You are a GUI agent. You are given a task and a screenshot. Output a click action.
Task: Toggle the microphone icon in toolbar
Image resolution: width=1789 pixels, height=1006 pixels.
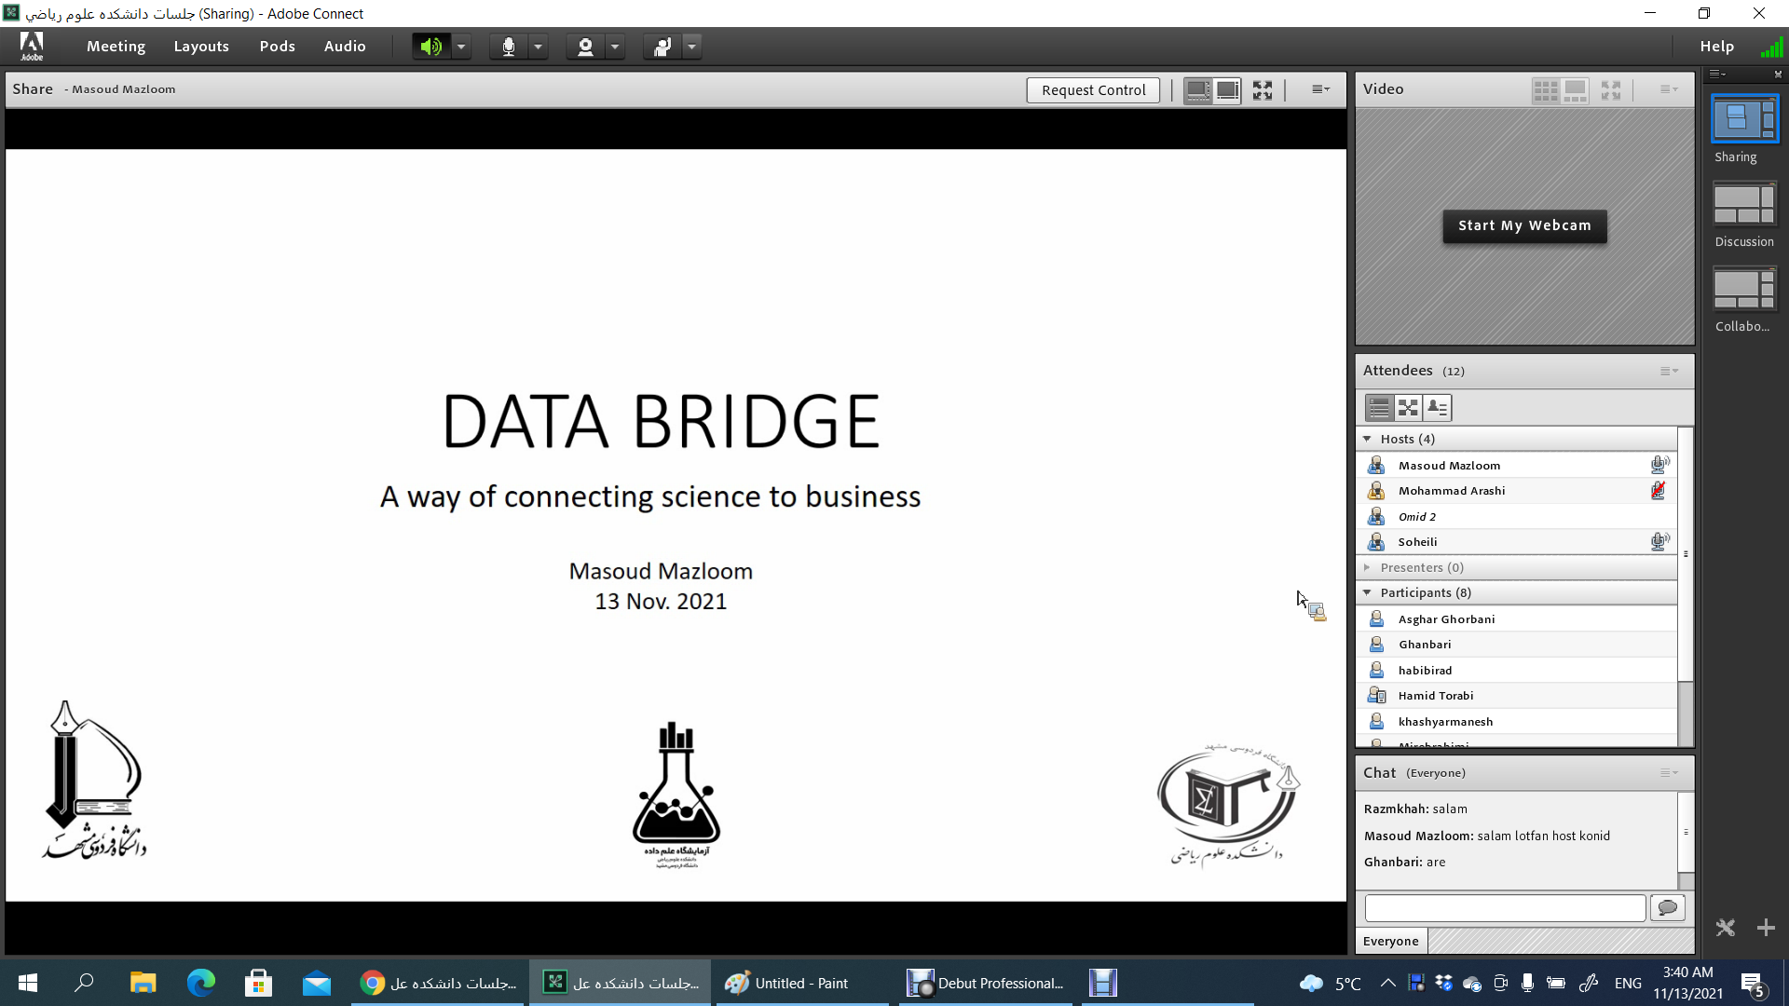[508, 47]
